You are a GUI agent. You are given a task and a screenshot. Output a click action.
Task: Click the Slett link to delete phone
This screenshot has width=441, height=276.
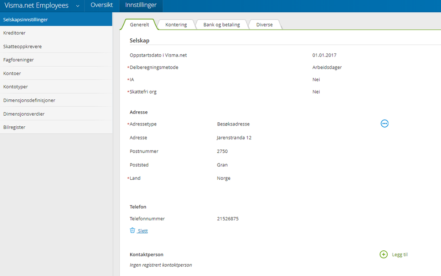pos(143,231)
